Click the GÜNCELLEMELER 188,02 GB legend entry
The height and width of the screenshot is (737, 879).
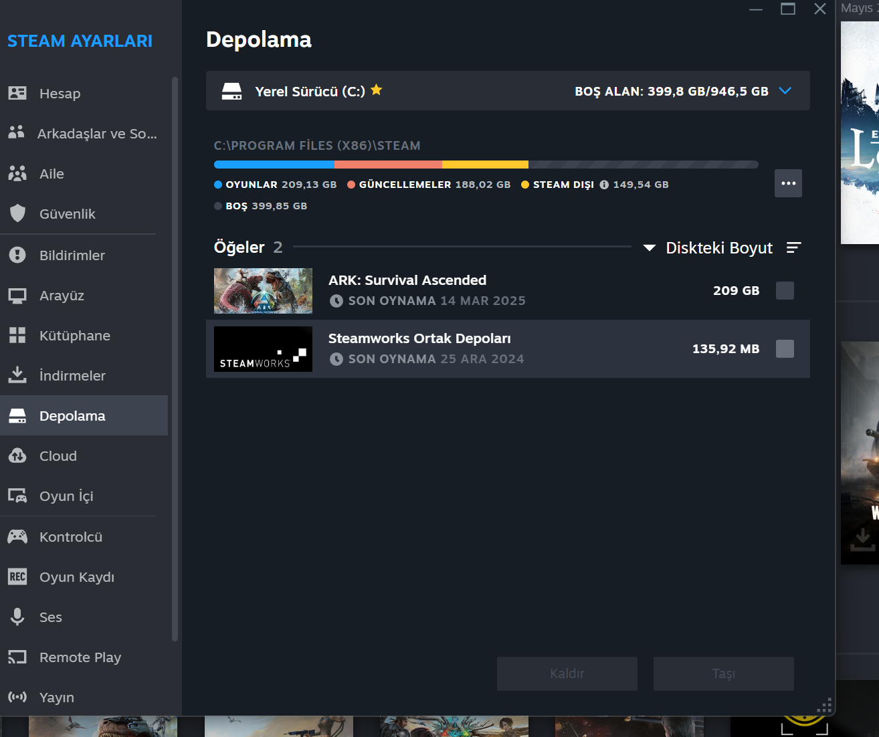click(x=429, y=185)
